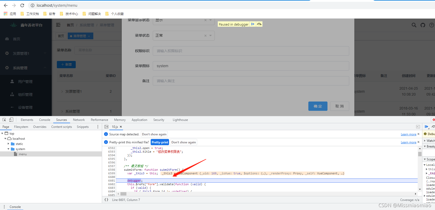Open the Memory tab

tap(120, 120)
